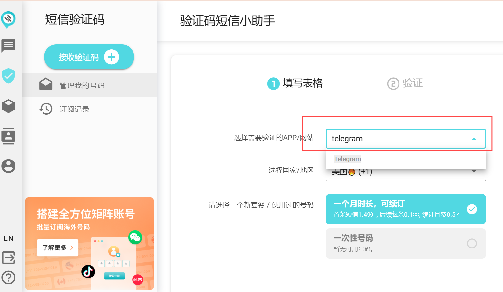
Task: Click the WeChat icon in the banner
Action: [135, 237]
